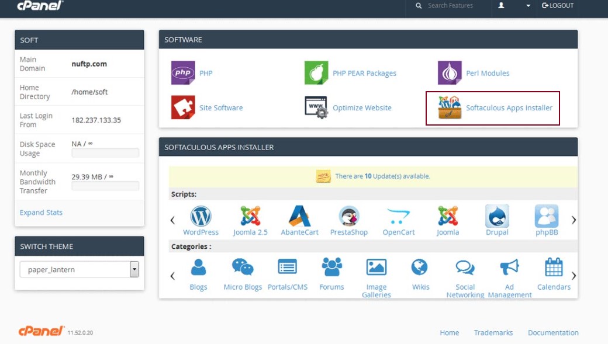Choose the AbanteCart script icon

299,216
